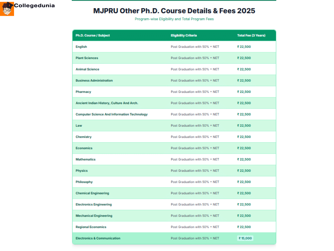Open the Plant Sciences course entry
Screen dimensions: 334x251
click(x=86, y=58)
